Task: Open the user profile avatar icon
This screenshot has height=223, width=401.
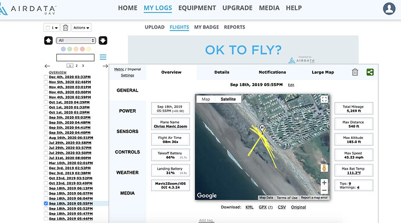Action: click(x=389, y=9)
